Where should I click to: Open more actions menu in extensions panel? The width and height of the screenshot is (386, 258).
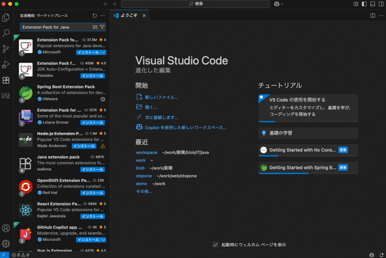coord(103,15)
